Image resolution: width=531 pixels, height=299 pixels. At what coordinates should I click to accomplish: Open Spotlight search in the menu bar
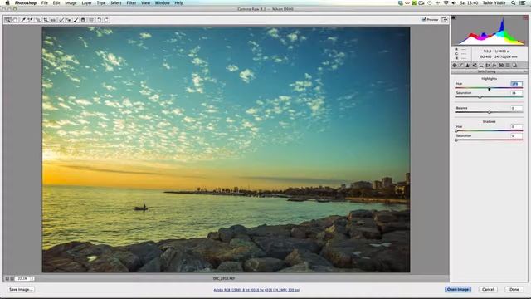[x=513, y=3]
